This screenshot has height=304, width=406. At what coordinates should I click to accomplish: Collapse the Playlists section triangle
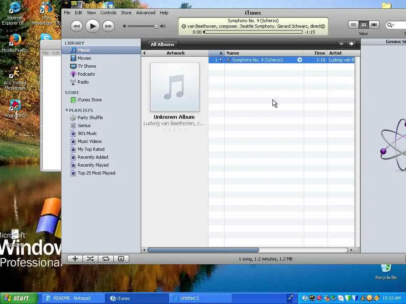(x=67, y=110)
